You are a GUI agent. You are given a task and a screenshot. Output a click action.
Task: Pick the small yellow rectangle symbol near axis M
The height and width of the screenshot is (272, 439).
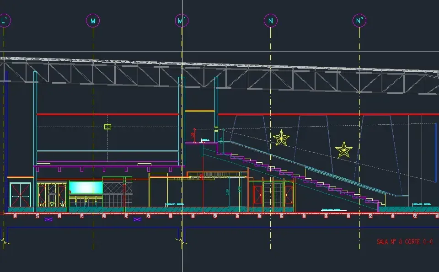107,127
